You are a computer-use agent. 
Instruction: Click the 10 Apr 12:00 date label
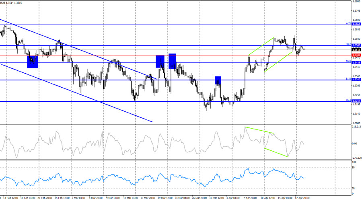click(x=268, y=198)
